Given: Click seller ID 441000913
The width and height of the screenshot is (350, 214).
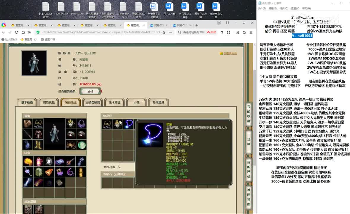Looking at the screenshot, I should click(87, 72).
